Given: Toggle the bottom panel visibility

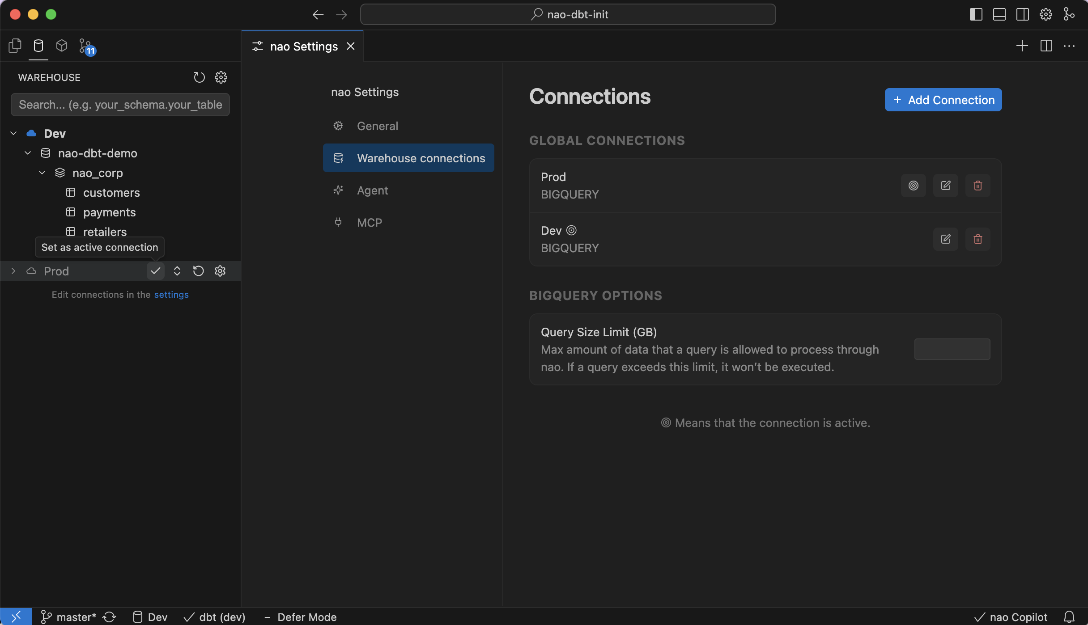Looking at the screenshot, I should 999,14.
